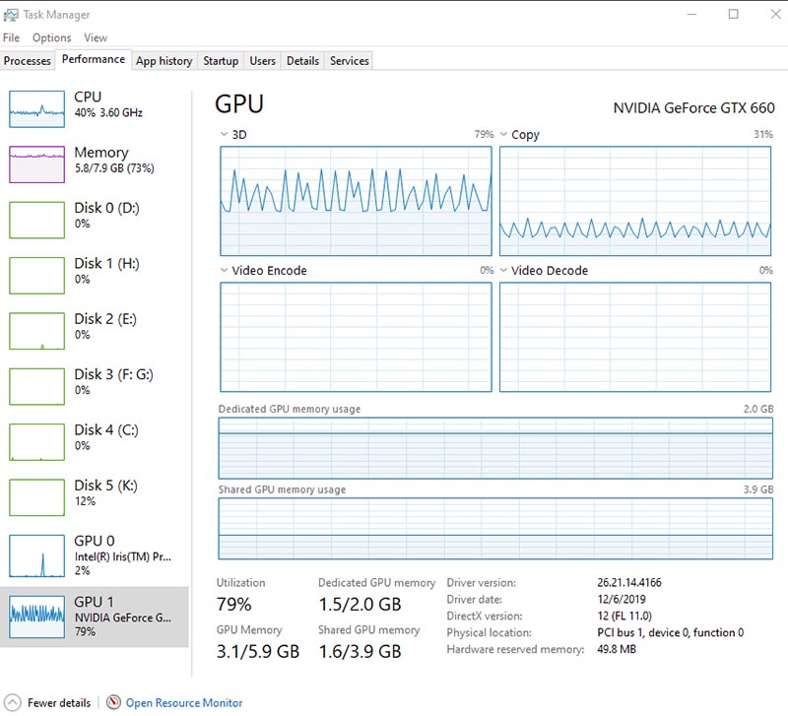Select the Disk 1 (H:) entry

[95, 276]
